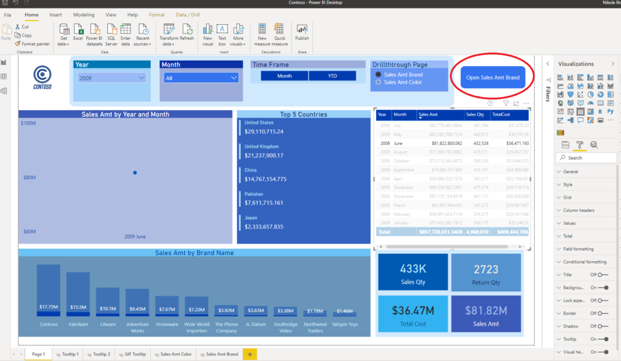Open the Get data command
621x361 pixels.
click(63, 35)
